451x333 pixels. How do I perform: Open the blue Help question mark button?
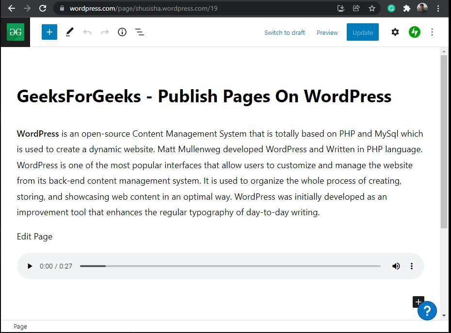(x=427, y=311)
